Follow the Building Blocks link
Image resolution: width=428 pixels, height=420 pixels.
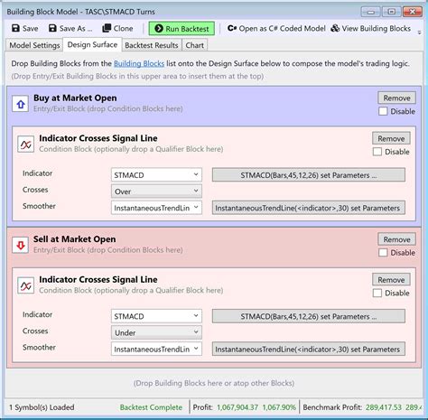tap(139, 63)
